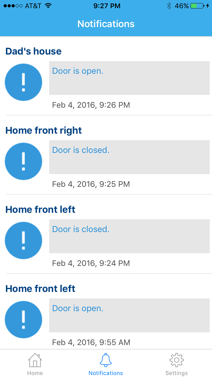The image size is (212, 377).
Task: Tap the Dad's house alert icon
Action: [23, 82]
